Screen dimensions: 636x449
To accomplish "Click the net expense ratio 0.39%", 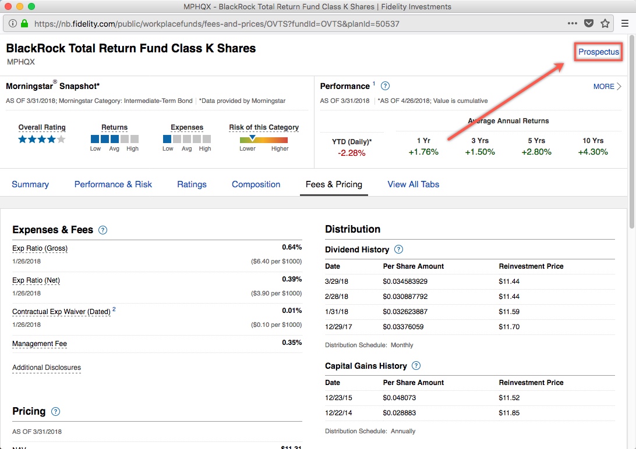I will pos(292,279).
